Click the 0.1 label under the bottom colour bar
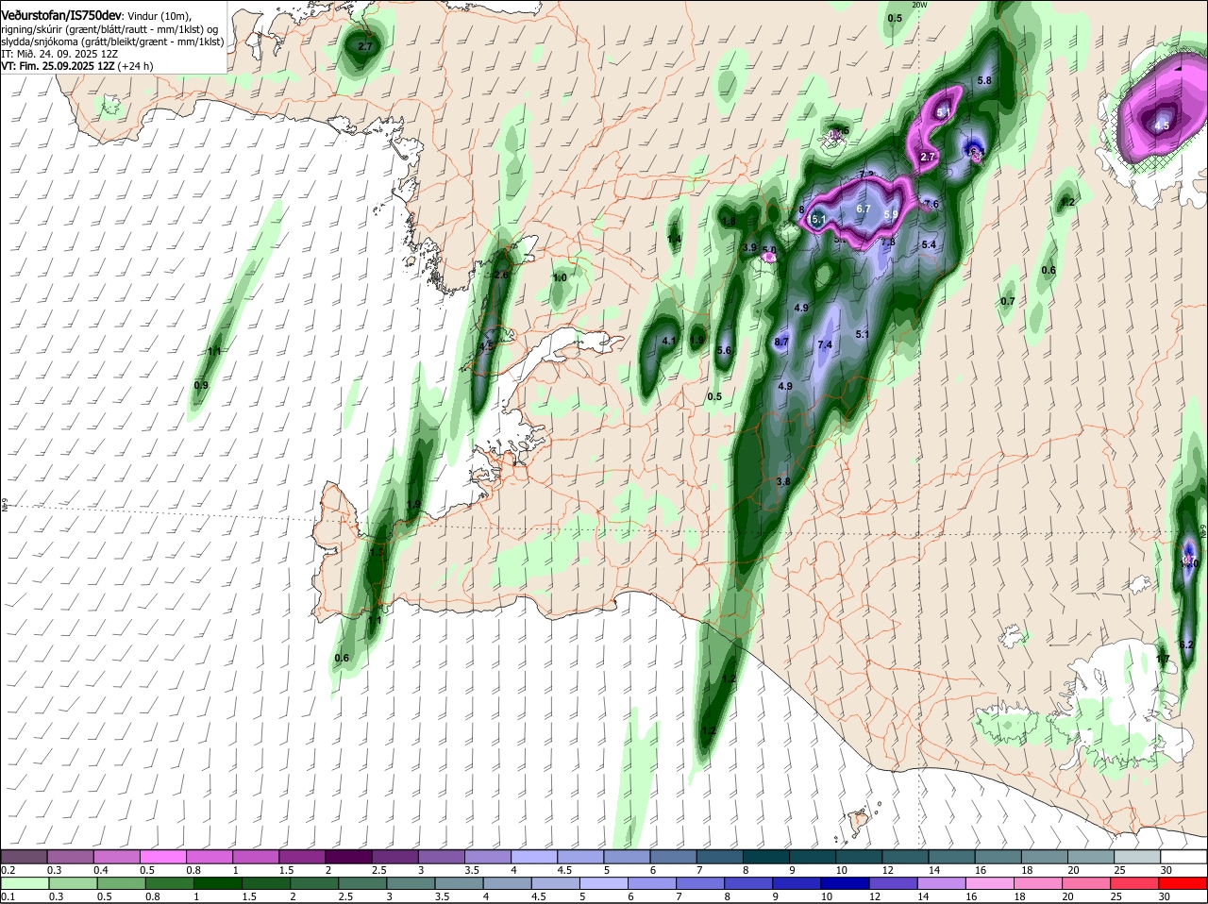The width and height of the screenshot is (1208, 904). (8, 896)
